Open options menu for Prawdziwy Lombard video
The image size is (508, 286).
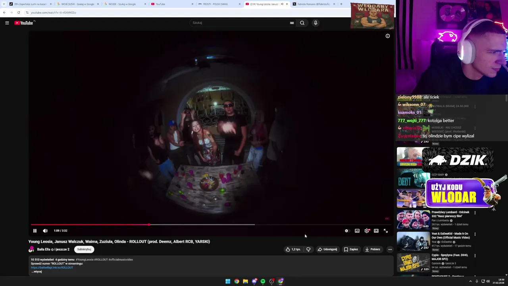tap(475, 213)
